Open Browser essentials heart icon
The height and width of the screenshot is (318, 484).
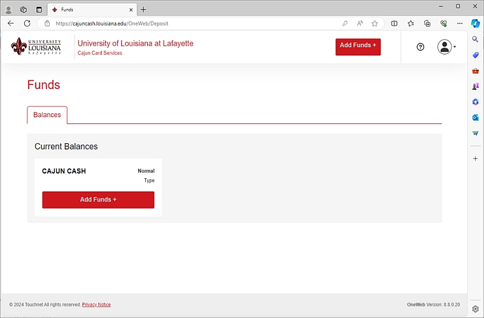444,24
